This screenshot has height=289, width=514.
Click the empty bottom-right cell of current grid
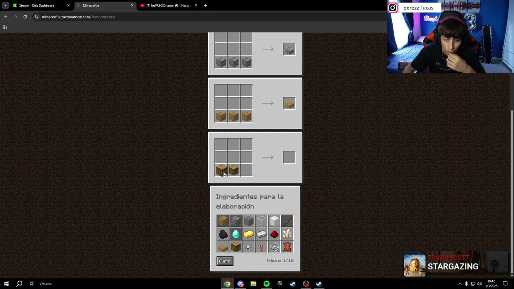[x=247, y=171]
